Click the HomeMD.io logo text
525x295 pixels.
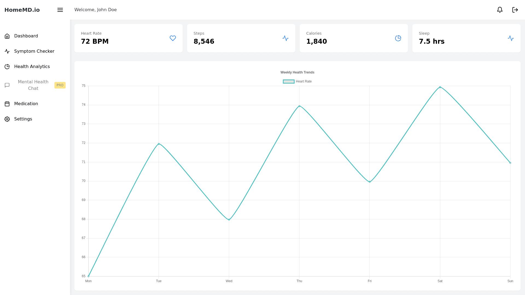point(22,10)
